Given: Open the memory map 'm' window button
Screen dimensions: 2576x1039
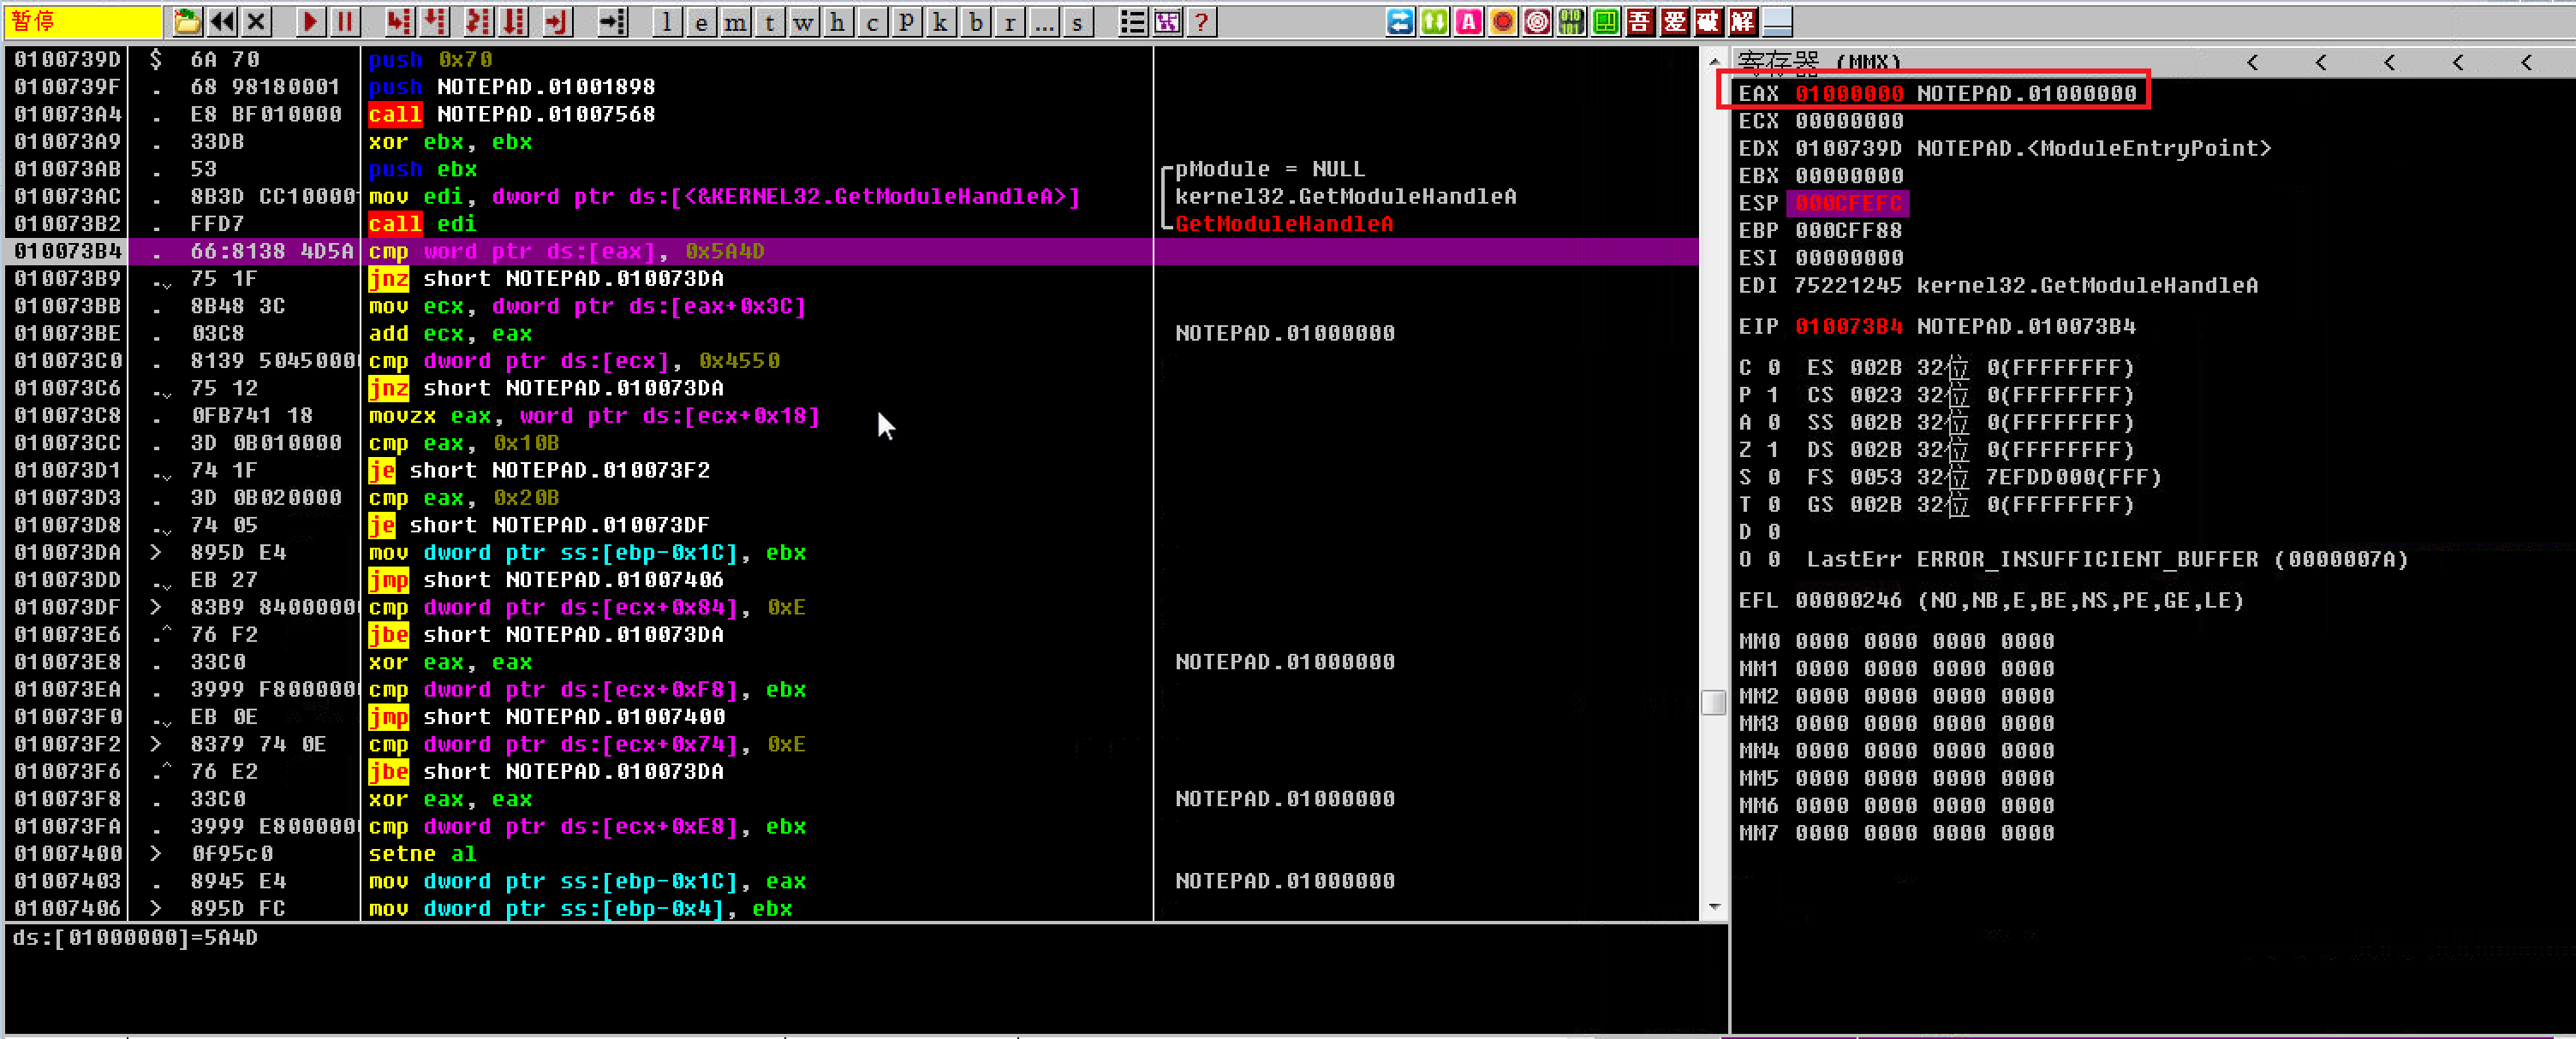Looking at the screenshot, I should [735, 22].
